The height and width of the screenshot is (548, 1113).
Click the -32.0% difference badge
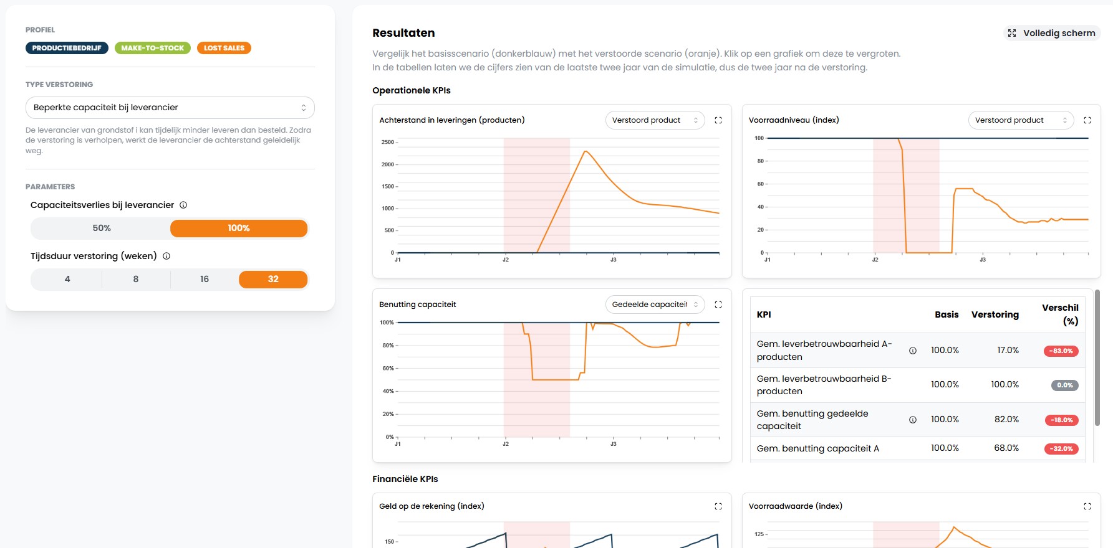[x=1062, y=449]
